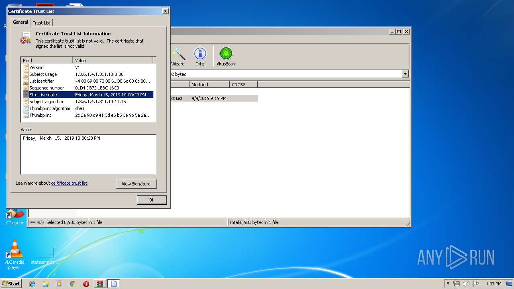Viewport: 514px width, 289px height.
Task: Select value 1.3.6.1.4.1.311.10.3.30
Action: (x=99, y=74)
